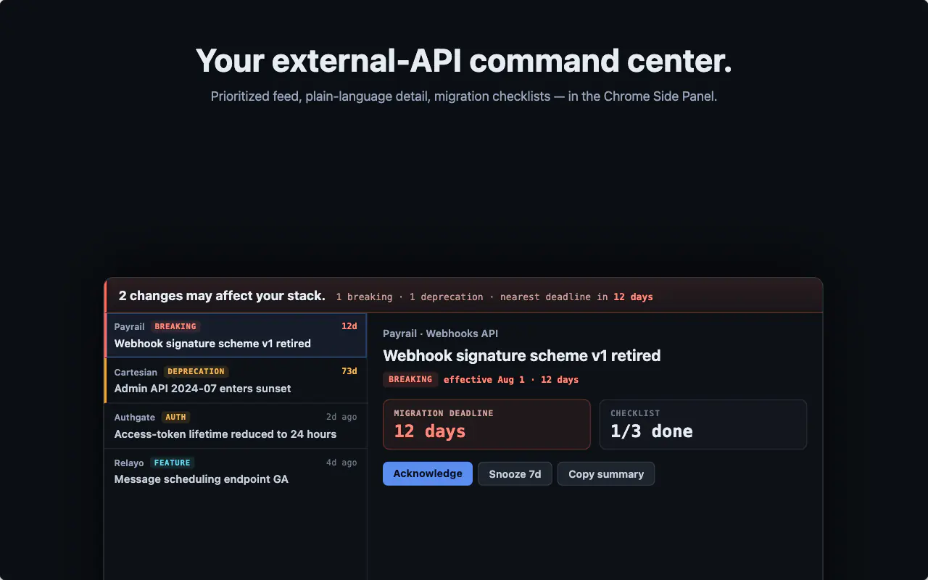928x580 pixels.
Task: Click the 'Payrail · Webhooks API' breadcrumb text
Action: (440, 333)
